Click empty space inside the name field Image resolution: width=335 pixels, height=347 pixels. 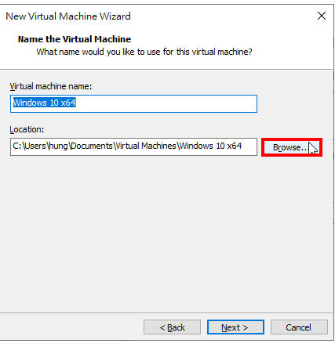167,104
